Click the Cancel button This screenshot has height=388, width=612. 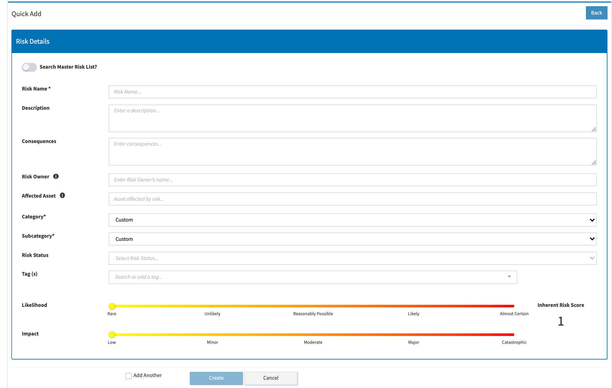click(x=271, y=378)
